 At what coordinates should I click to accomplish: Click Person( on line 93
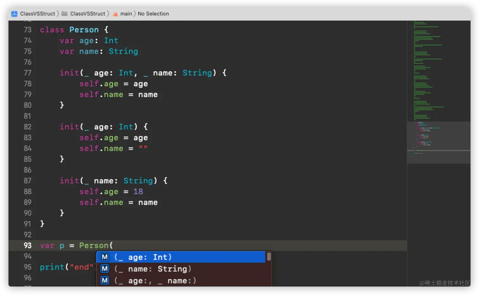click(x=96, y=245)
